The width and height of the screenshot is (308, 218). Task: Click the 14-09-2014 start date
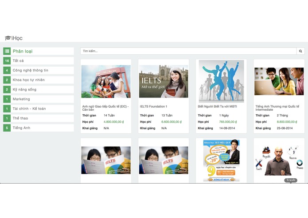tap(227, 128)
